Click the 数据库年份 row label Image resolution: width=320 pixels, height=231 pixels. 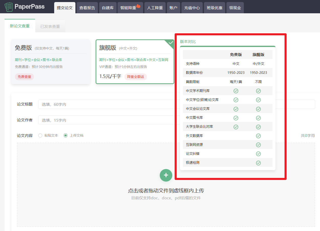(x=194, y=73)
